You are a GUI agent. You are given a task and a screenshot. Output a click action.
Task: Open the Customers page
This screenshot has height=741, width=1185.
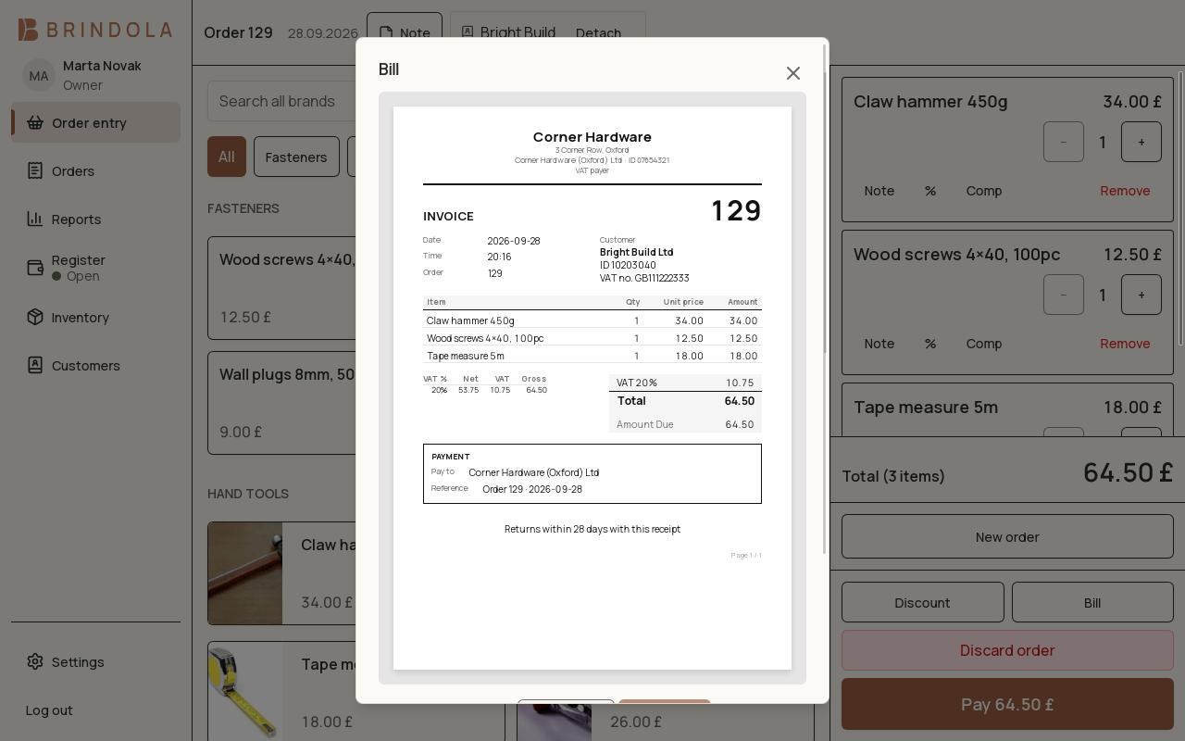coord(95,365)
